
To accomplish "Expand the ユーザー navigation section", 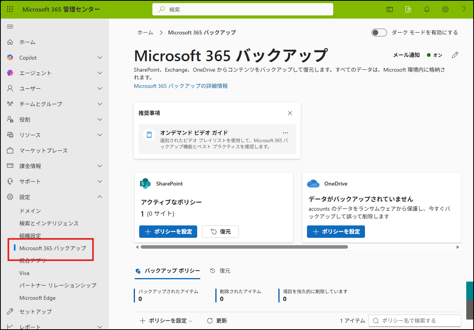I will point(100,89).
